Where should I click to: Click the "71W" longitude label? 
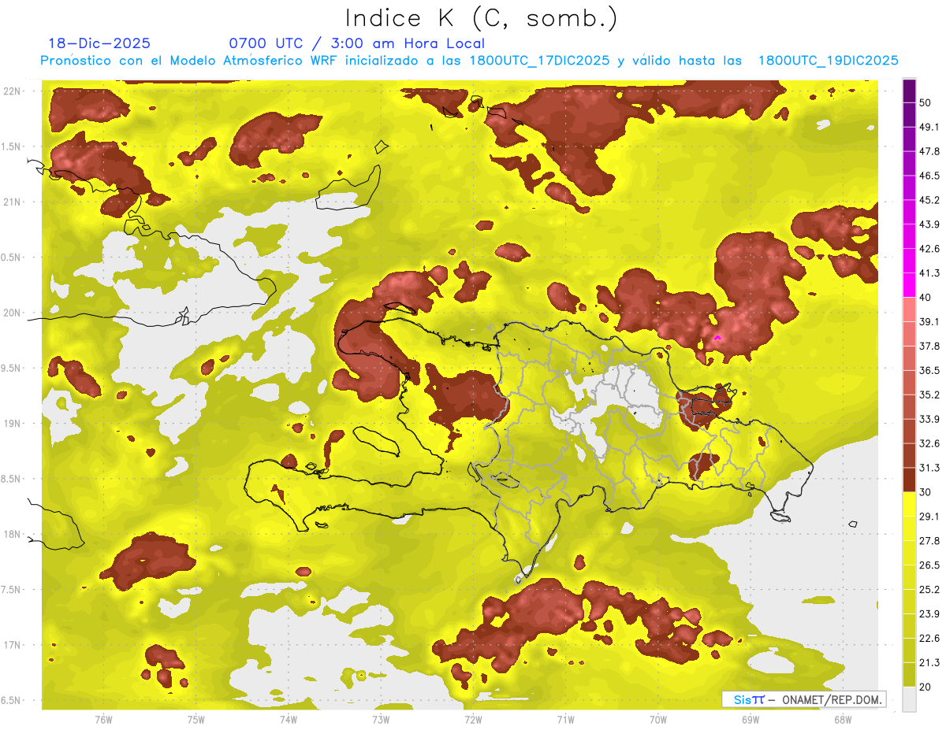point(565,721)
